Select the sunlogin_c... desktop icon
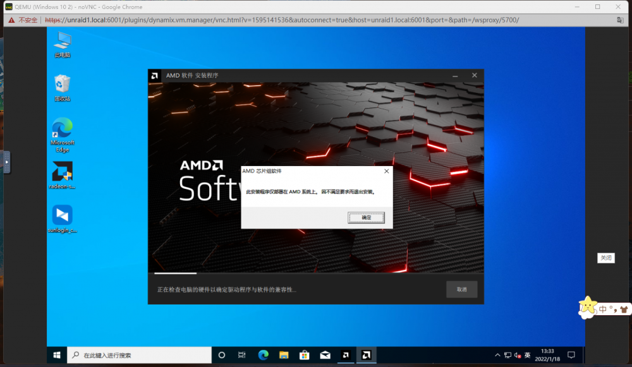Image resolution: width=632 pixels, height=367 pixels. click(63, 219)
